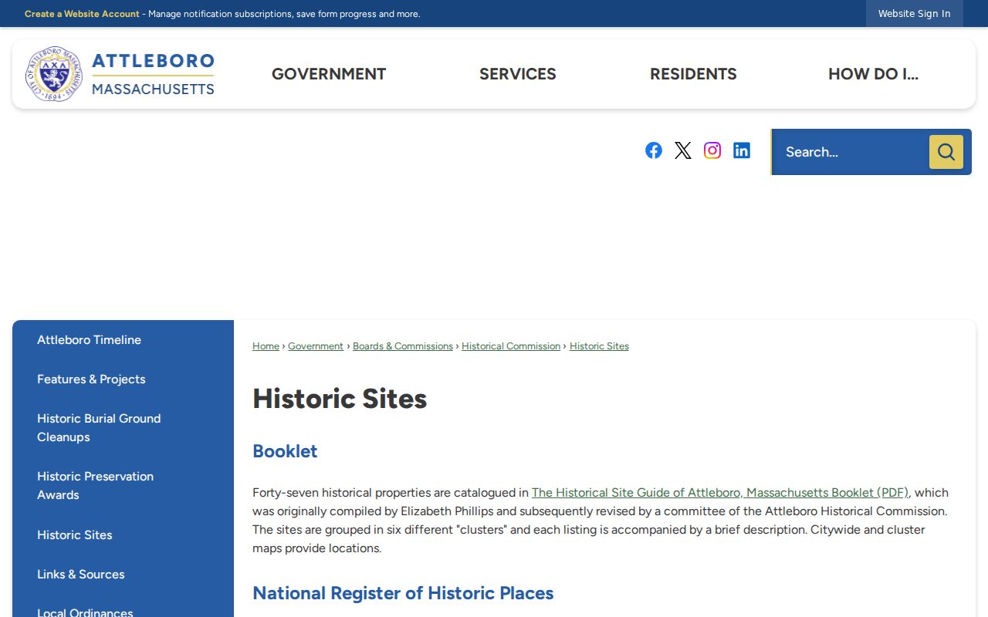Click the Attleboro city seal logo
The width and height of the screenshot is (988, 617).
(53, 74)
